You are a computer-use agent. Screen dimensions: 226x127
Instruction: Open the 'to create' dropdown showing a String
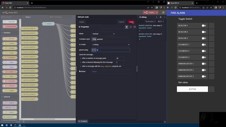pos(111,45)
